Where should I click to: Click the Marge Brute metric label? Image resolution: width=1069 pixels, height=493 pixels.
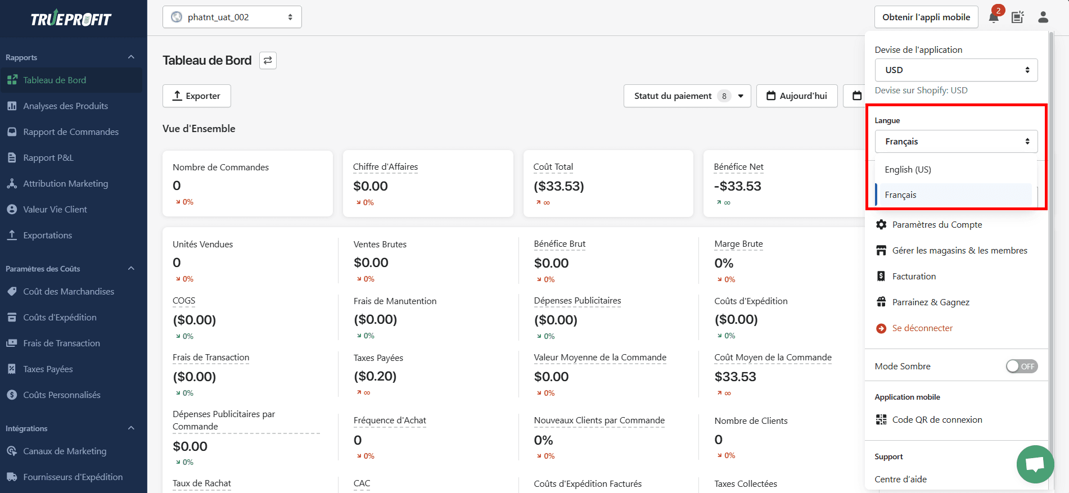pos(738,243)
